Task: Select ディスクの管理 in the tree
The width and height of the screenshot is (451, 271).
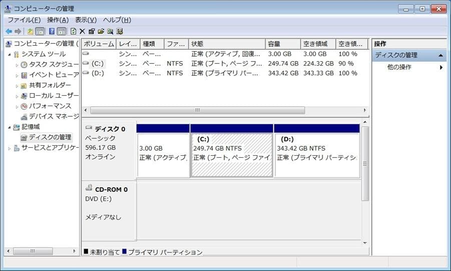Action: point(50,137)
